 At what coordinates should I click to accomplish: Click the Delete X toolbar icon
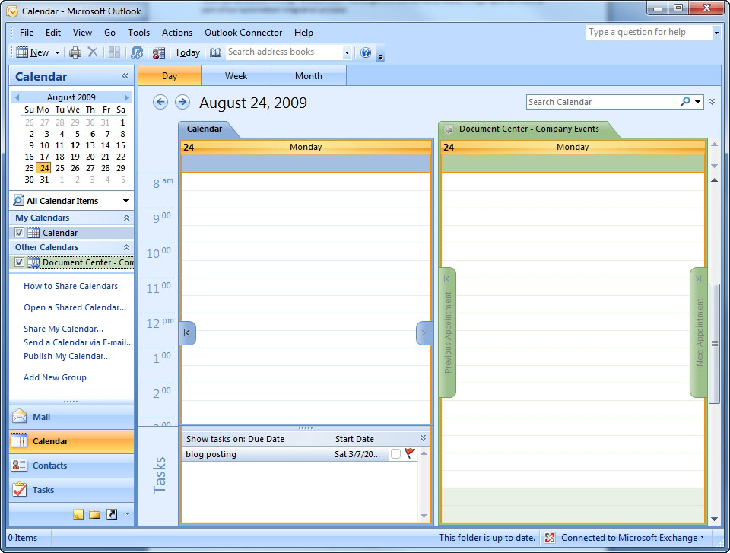tap(93, 52)
